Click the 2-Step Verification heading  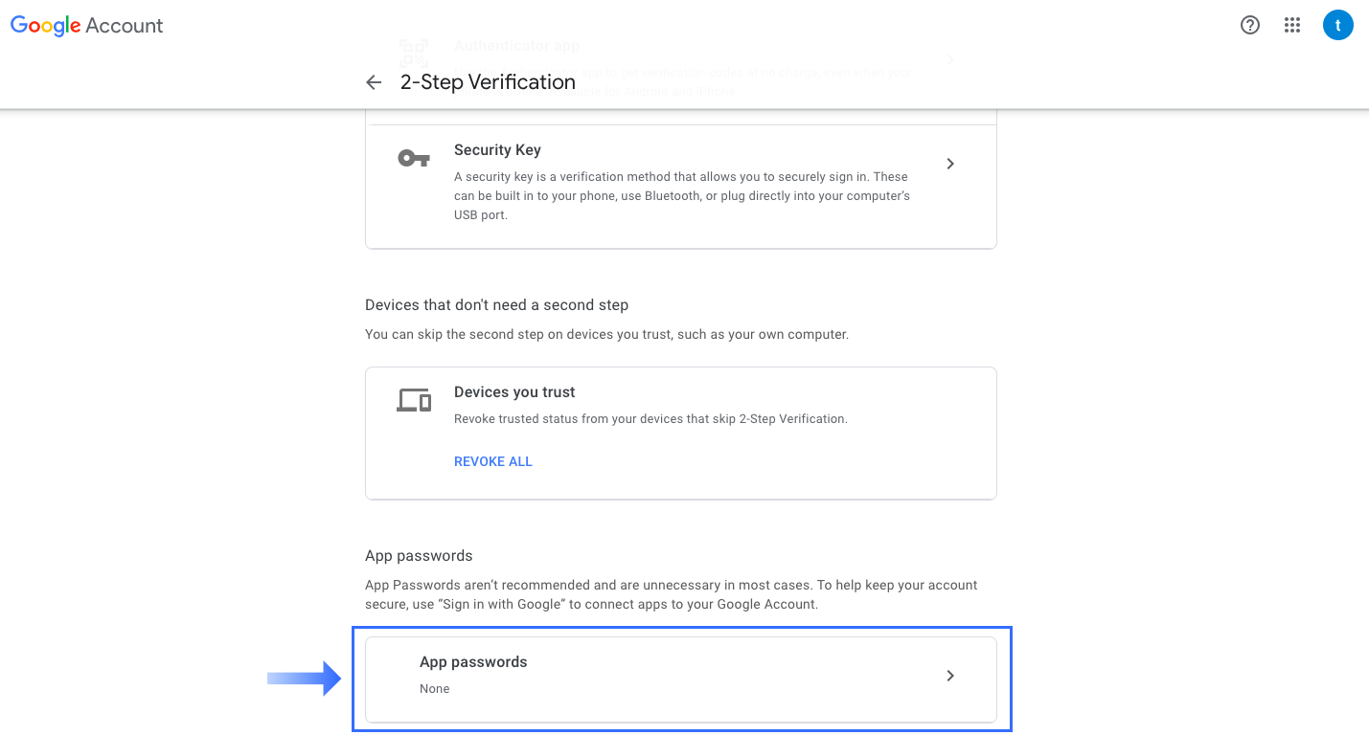(487, 82)
